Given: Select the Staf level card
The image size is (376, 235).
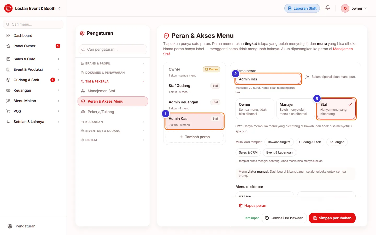Looking at the screenshot, I should point(336,109).
